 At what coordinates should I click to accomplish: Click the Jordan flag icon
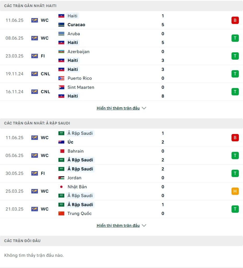61,178
